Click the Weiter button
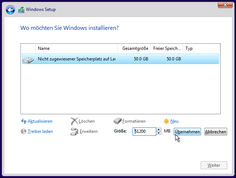Image resolution: width=236 pixels, height=178 pixels. 214,165
